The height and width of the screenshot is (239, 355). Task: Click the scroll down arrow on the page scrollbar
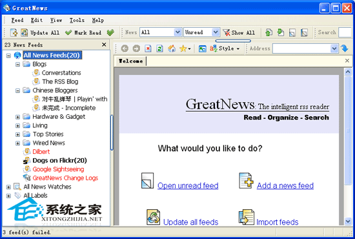[348, 221]
